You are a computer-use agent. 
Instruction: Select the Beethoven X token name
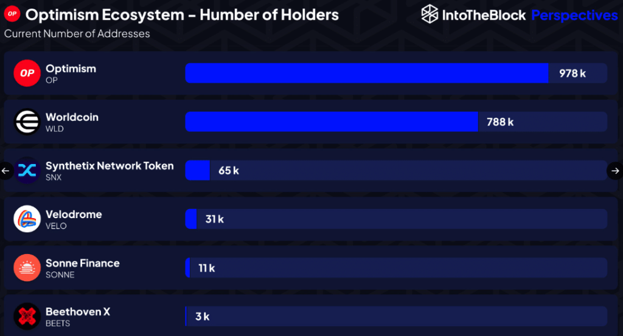78,312
